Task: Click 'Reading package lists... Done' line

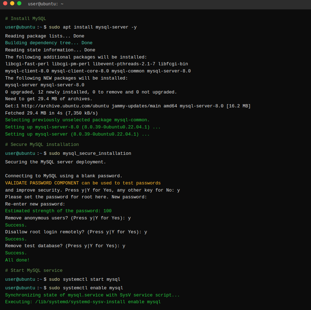Action: coord(45,36)
